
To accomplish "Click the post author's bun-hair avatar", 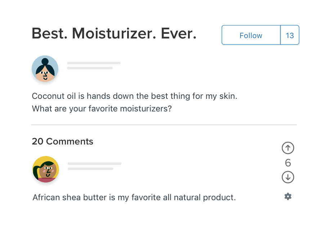I will click(45, 69).
